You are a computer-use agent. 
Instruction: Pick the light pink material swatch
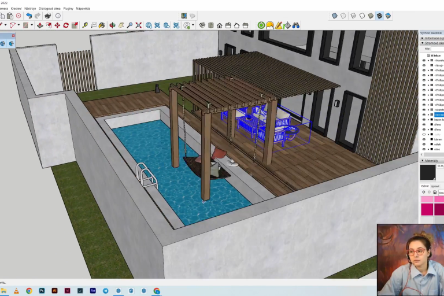click(427, 199)
